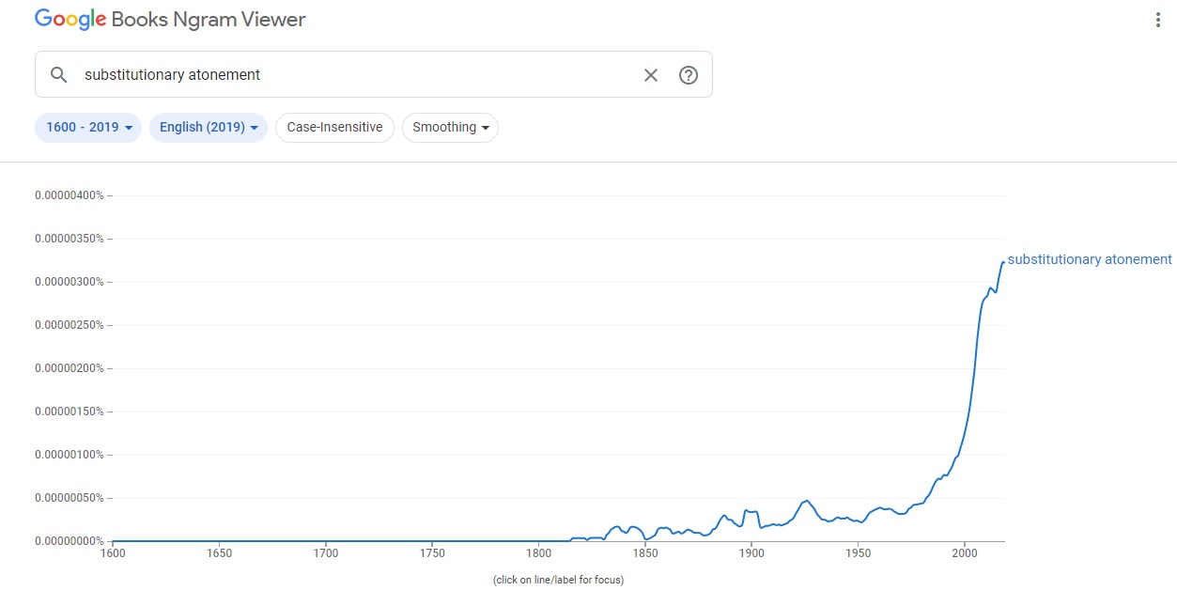Click the substitutionary atonement line label

coord(1090,259)
